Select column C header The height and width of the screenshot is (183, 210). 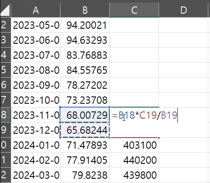point(134,10)
